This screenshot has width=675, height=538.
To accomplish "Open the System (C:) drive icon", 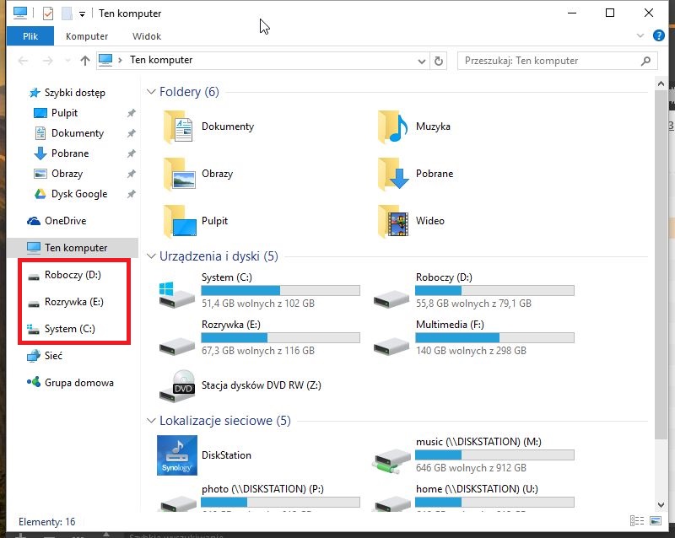I will (x=178, y=292).
